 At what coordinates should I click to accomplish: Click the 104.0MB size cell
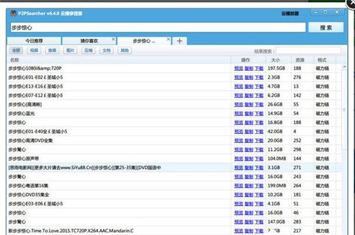[277, 158]
